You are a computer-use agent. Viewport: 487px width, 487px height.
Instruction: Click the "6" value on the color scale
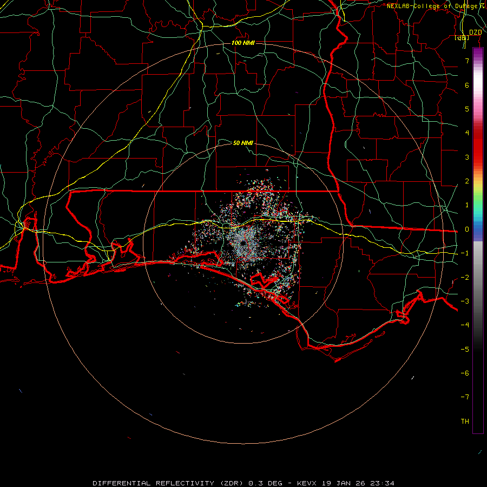467,85
